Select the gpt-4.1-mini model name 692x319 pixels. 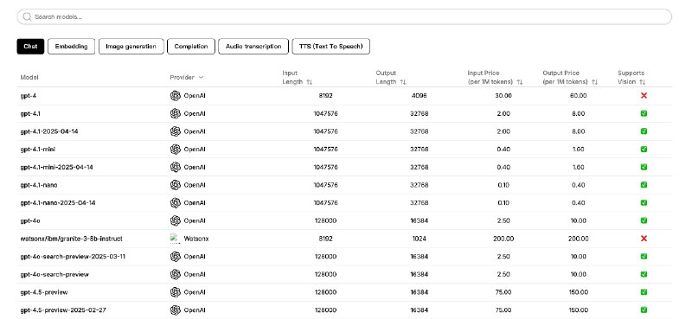coord(38,150)
